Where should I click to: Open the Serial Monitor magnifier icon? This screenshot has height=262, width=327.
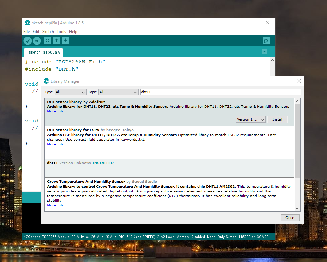[x=266, y=41]
